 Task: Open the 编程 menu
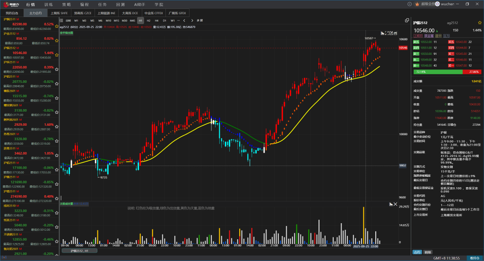(84, 4)
